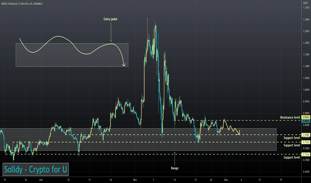Screen dimensions: 311x183
Task: Click 0.6500 on the price axis
Action: (x=306, y=172)
